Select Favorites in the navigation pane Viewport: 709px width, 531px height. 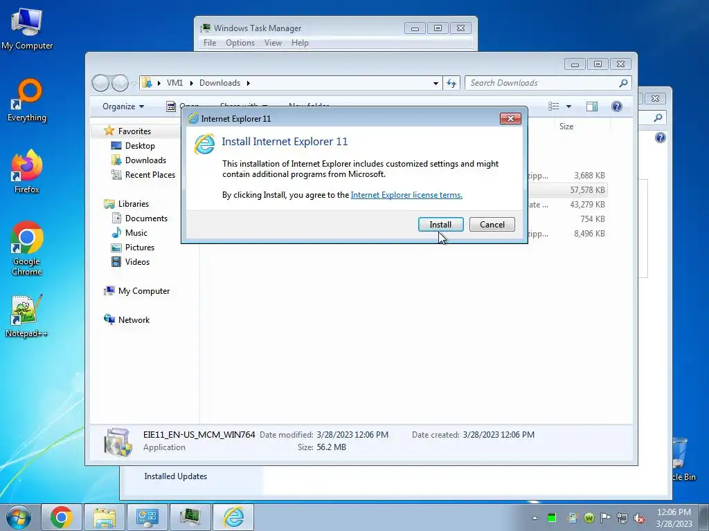tap(134, 131)
